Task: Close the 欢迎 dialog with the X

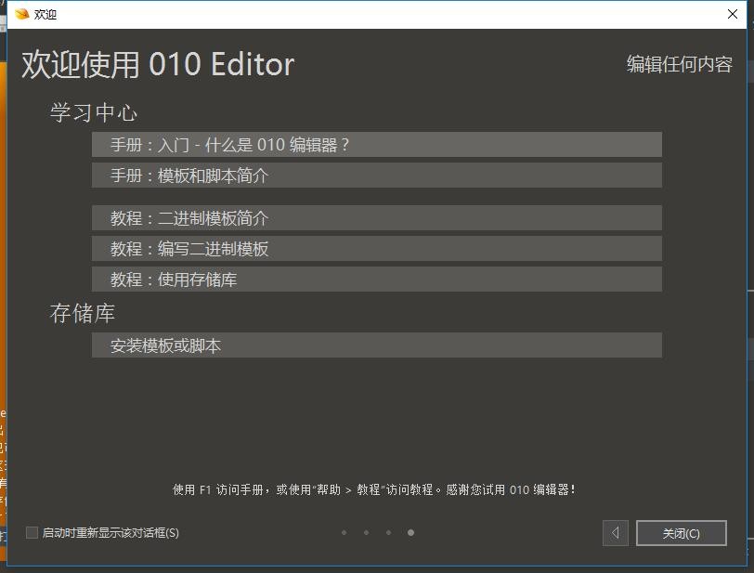Action: [733, 14]
